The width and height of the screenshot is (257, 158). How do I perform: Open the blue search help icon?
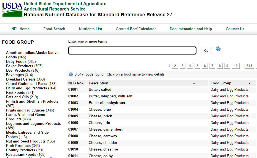click(218, 49)
